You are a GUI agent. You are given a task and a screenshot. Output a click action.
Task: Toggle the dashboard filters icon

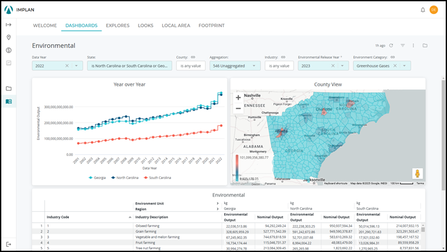[402, 45]
